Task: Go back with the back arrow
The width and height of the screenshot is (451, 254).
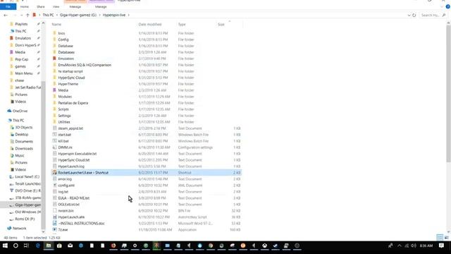Action: [x=6, y=15]
